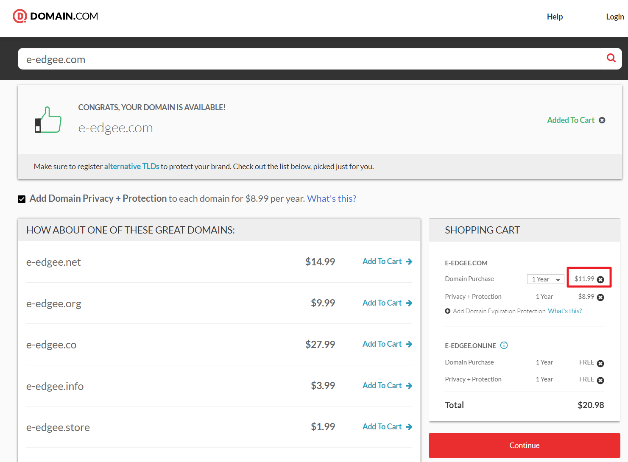The height and width of the screenshot is (462, 628).
Task: Click the $20.98 cart total
Action: pyautogui.click(x=591, y=405)
